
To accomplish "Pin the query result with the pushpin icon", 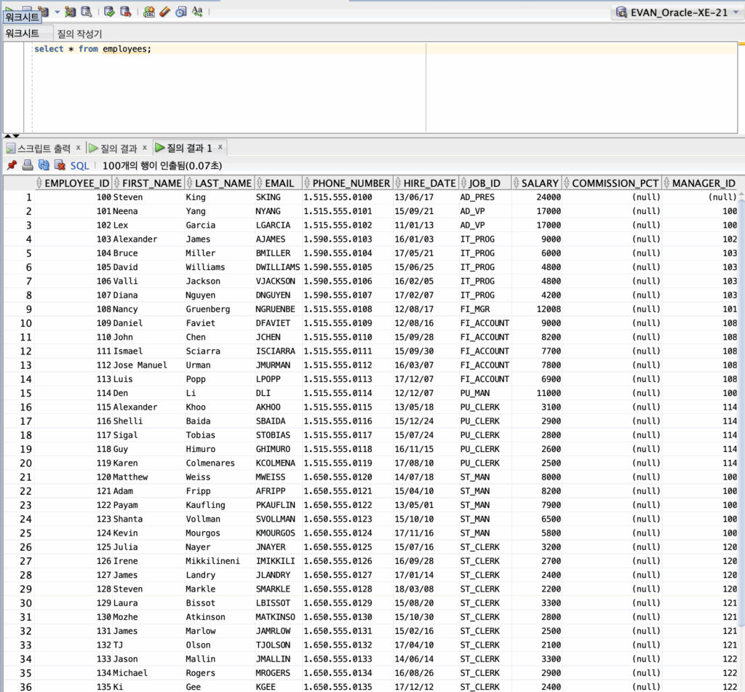I will (x=12, y=165).
